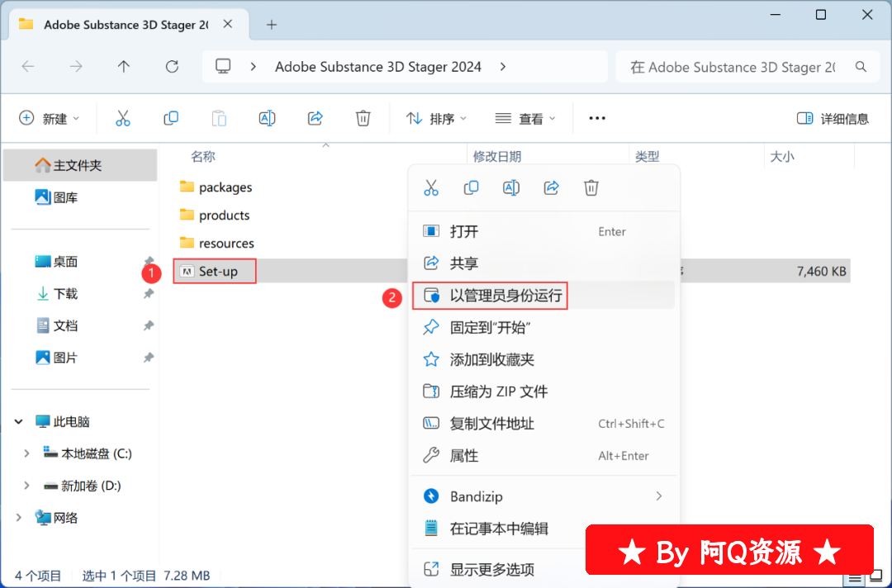Screen dimensions: 892x588
Task: Unpin 图片 using its pin icon
Action: (x=149, y=358)
